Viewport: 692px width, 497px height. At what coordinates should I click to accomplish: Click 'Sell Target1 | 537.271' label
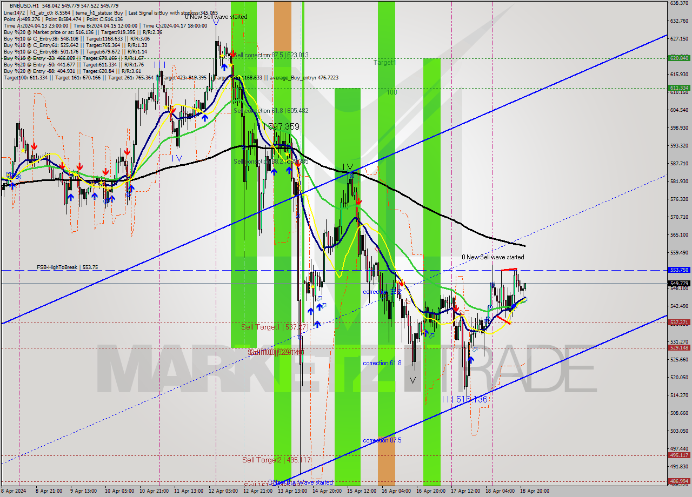coord(275,327)
